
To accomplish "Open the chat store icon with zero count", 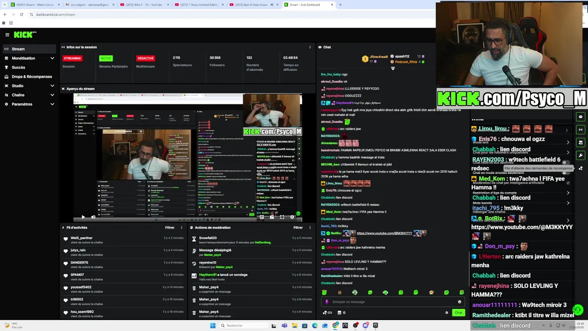I will tap(341, 313).
